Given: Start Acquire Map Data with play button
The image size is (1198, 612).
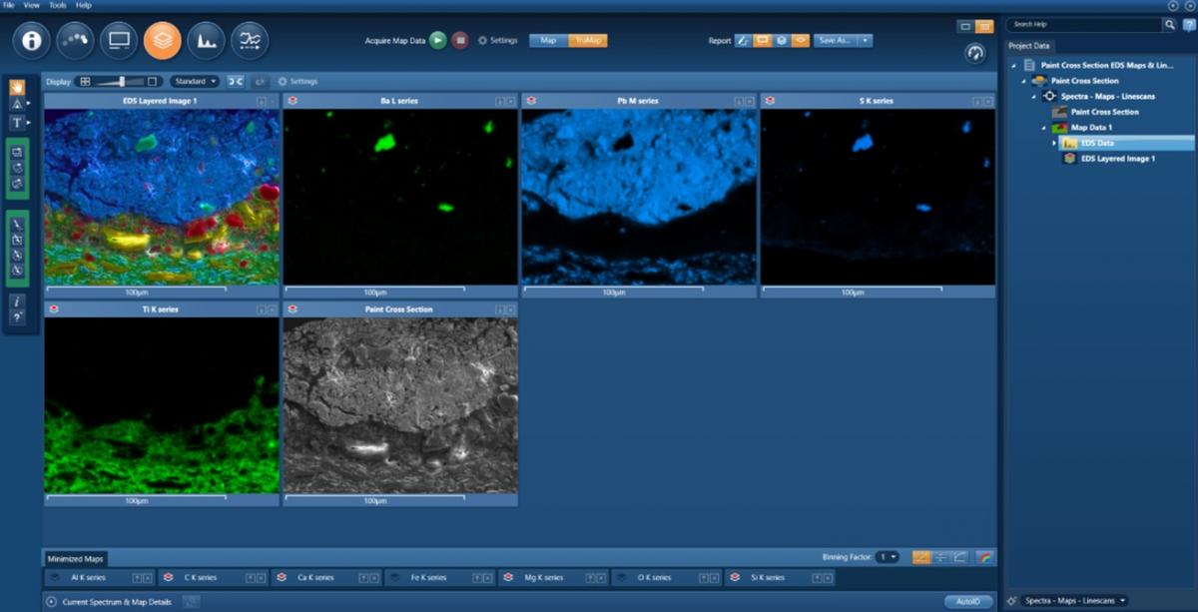Looking at the screenshot, I should [x=437, y=40].
